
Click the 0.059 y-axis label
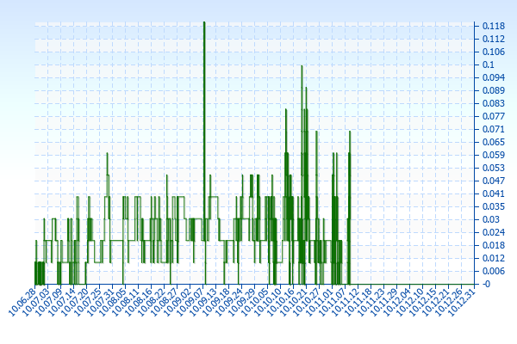tap(494, 155)
